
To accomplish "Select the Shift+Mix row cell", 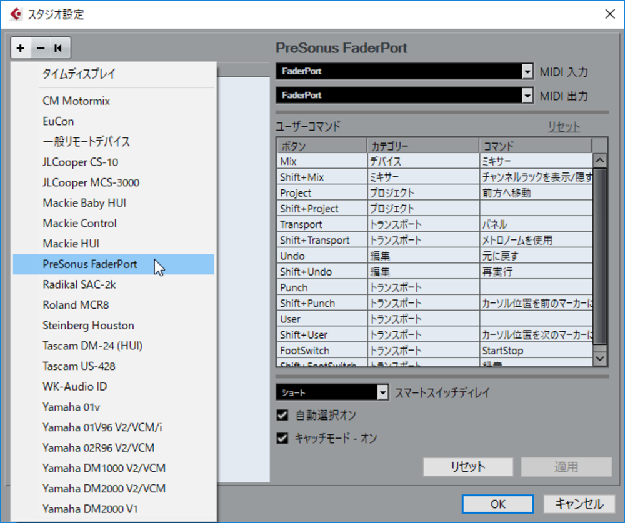I will [x=322, y=177].
